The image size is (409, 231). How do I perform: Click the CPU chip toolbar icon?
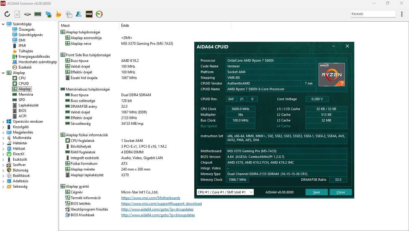[x=27, y=14]
